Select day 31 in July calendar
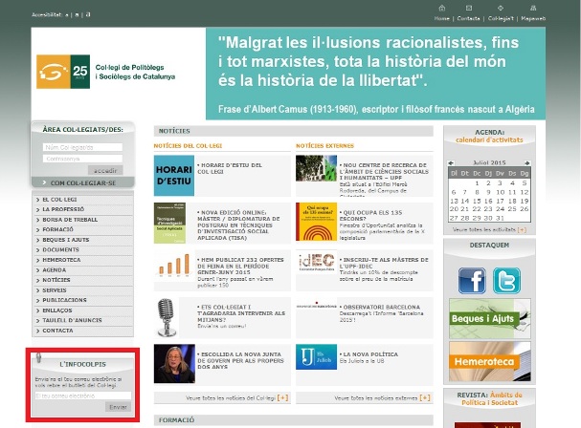 tap(501, 218)
